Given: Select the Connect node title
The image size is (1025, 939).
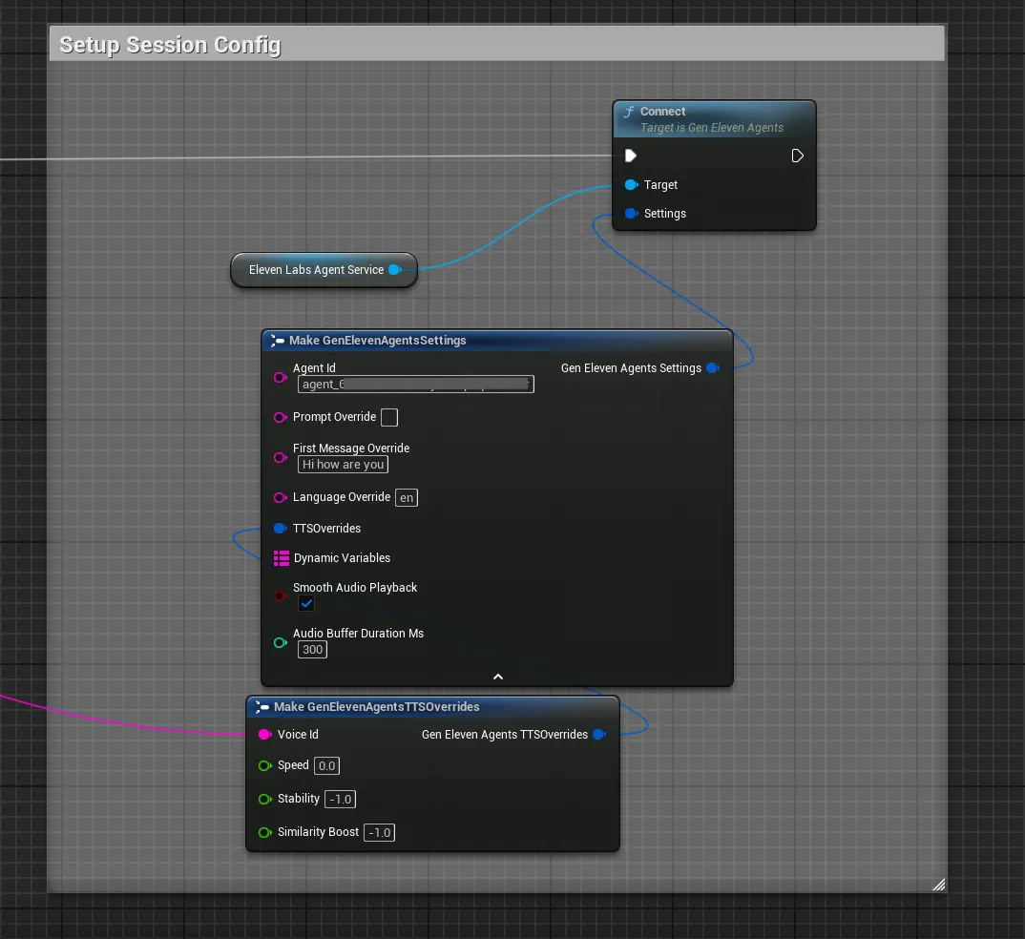Looking at the screenshot, I should click(x=663, y=112).
